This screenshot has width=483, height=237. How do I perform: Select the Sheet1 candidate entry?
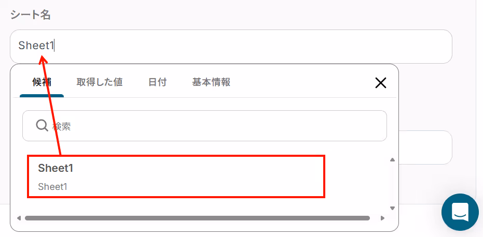point(176,176)
